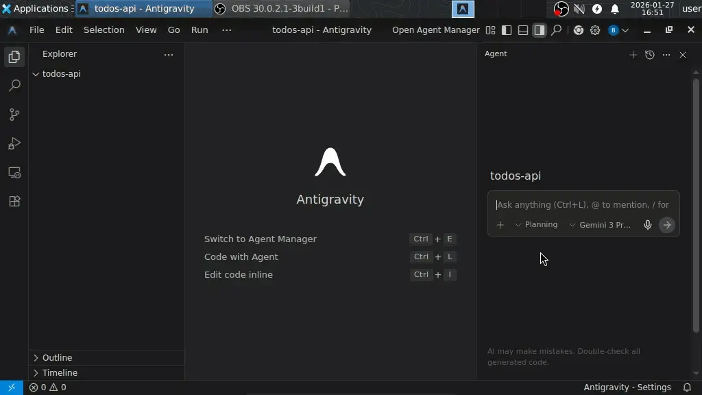This screenshot has width=702, height=395.
Task: Focus the Ask anything input field
Action: 583,205
